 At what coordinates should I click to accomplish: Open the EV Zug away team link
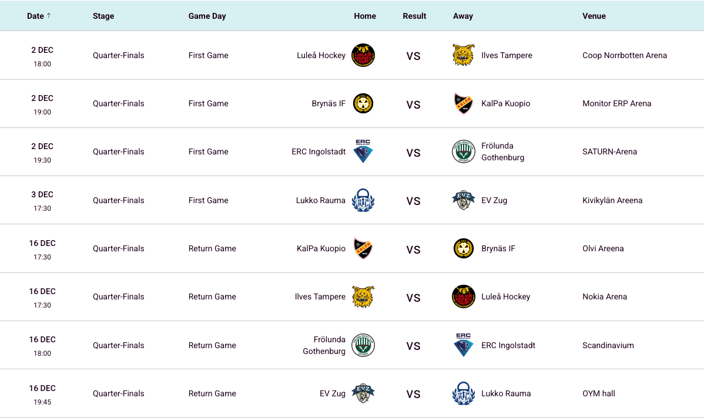[x=494, y=200]
